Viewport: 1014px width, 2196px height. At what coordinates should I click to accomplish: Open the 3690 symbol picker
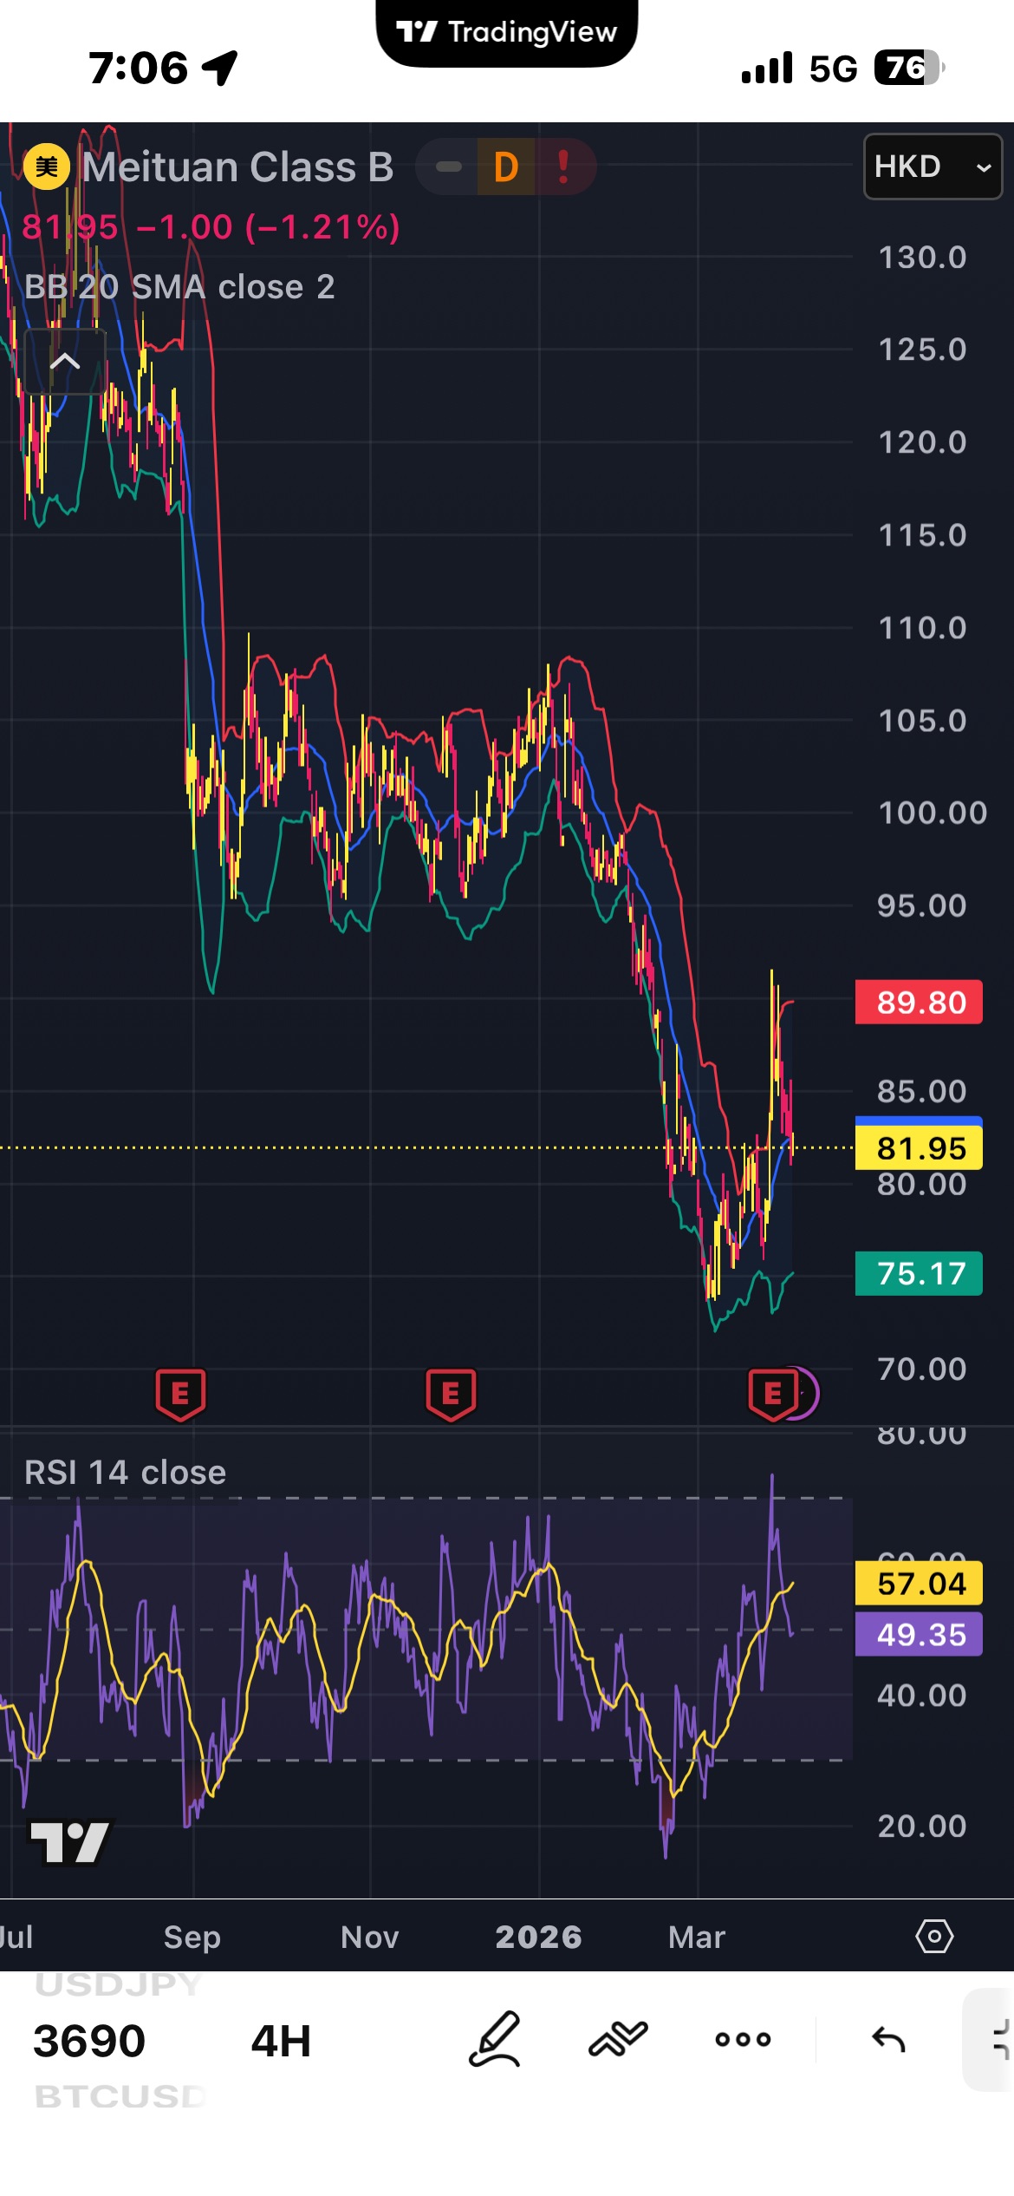89,2041
